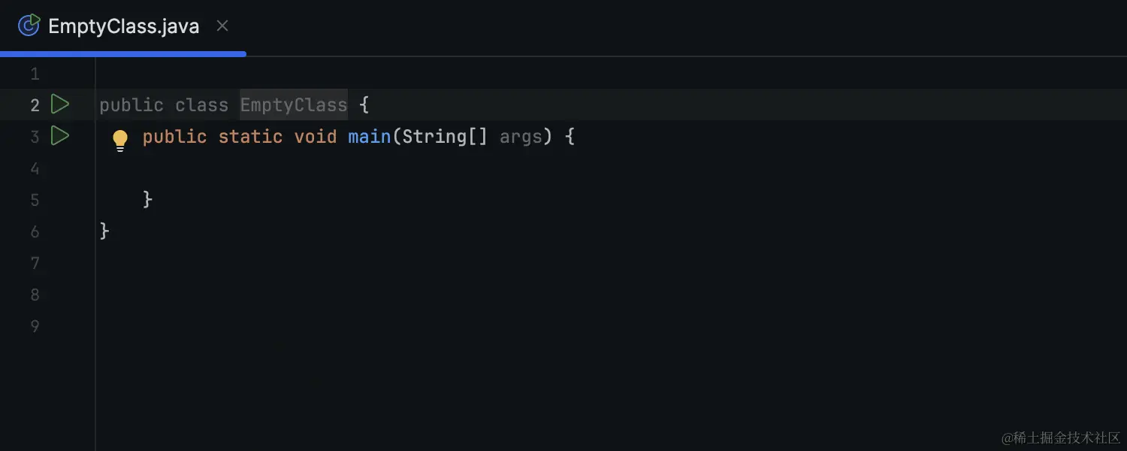Click the EmptyClass.java tab label
The width and height of the screenshot is (1127, 451).
tap(123, 26)
